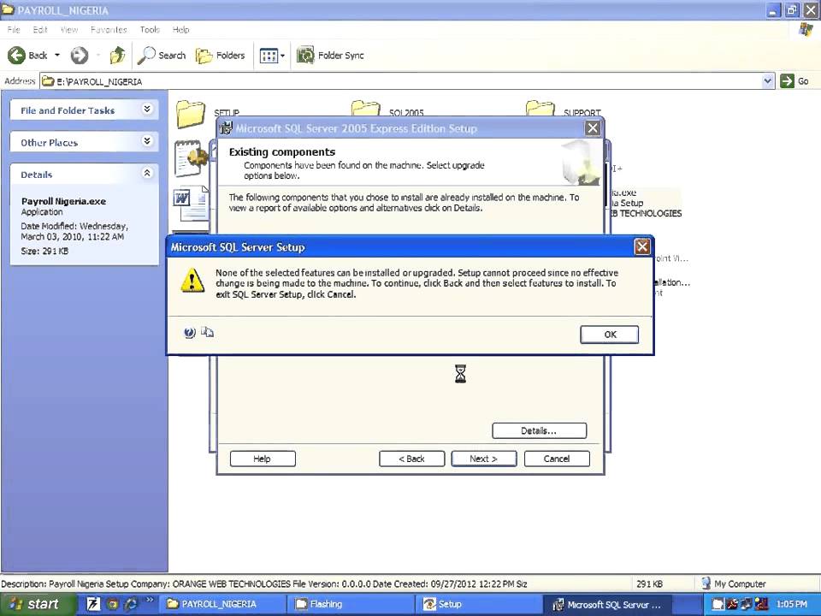
Task: Go up one folder level icon
Action: pyautogui.click(x=117, y=55)
